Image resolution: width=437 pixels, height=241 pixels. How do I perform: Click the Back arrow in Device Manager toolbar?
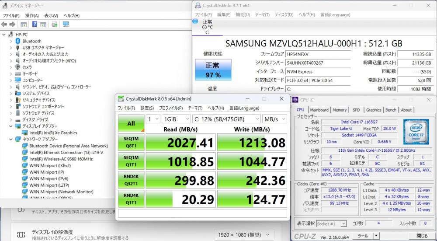4,24
